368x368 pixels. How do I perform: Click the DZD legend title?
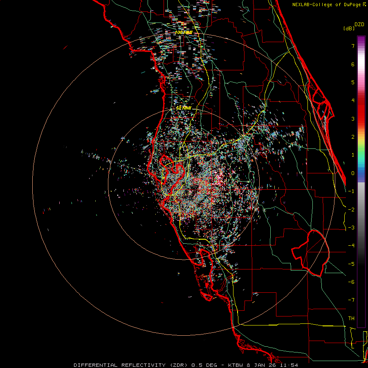point(359,25)
